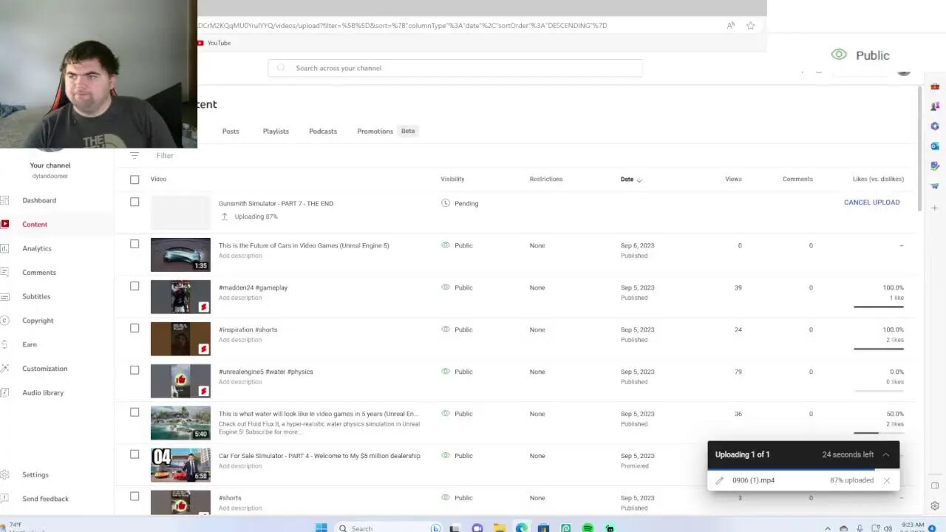Open the Gunsmith Simulator PART 7 video title
This screenshot has width=946, height=532.
[x=276, y=203]
